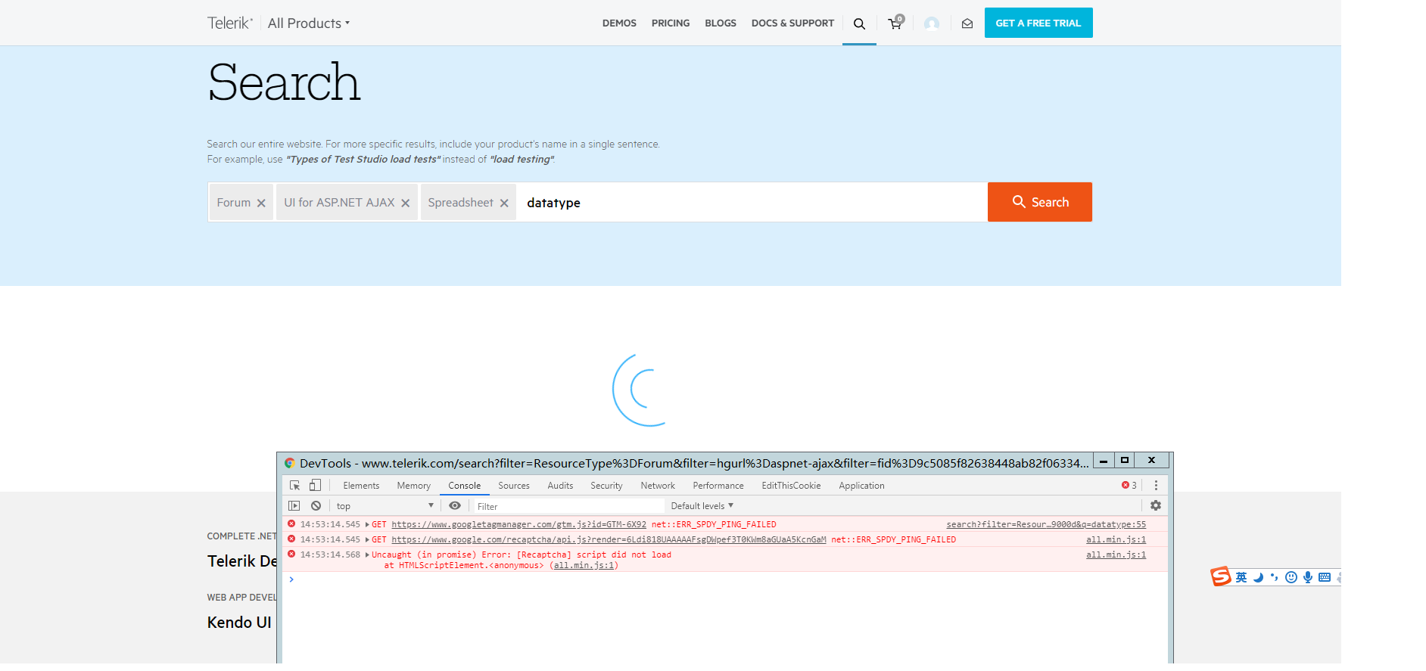Viewport: 1426px width, 671px height.
Task: Open the Application tab in DevTools
Action: (861, 486)
